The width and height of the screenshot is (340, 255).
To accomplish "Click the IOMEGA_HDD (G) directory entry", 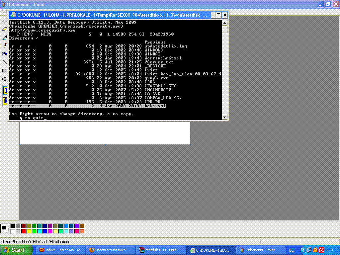I will tap(163, 98).
